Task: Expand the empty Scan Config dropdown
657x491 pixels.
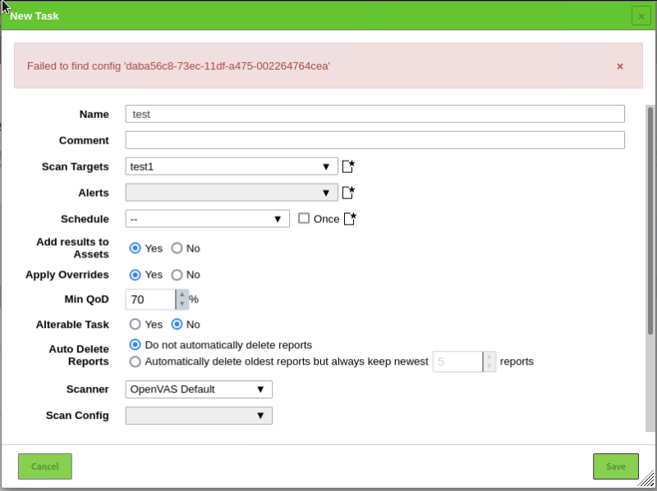Action: point(199,416)
